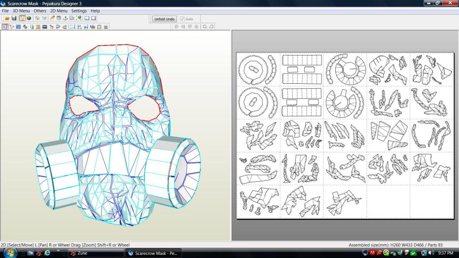459x258 pixels.
Task: Click the Assembled size status bar text
Action: coord(395,245)
